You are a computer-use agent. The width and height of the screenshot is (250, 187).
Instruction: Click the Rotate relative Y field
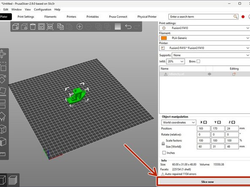click(217, 134)
